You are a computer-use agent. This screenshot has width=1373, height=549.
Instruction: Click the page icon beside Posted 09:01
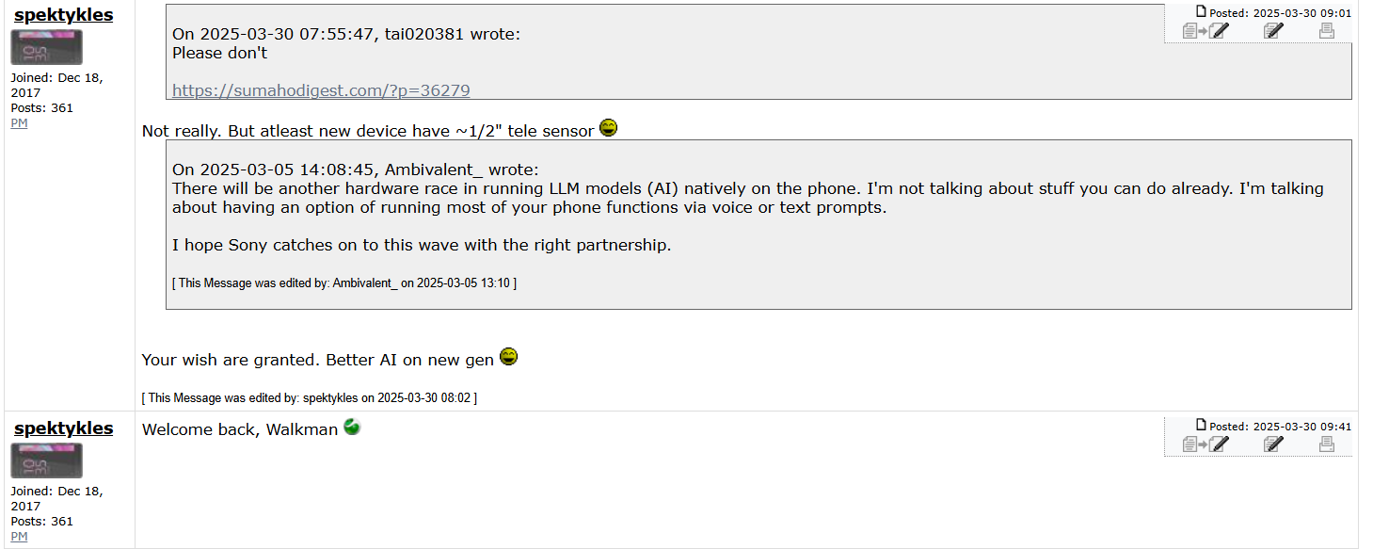[1201, 11]
